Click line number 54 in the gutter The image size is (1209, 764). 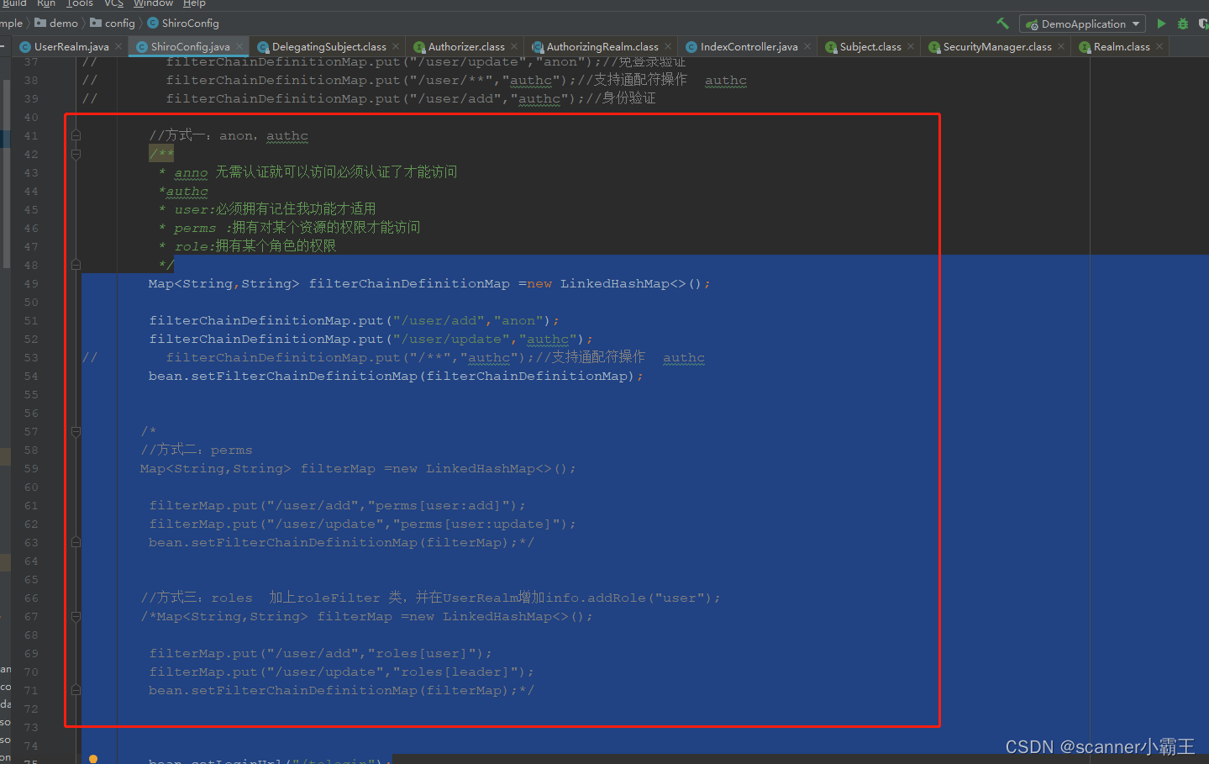click(x=31, y=376)
